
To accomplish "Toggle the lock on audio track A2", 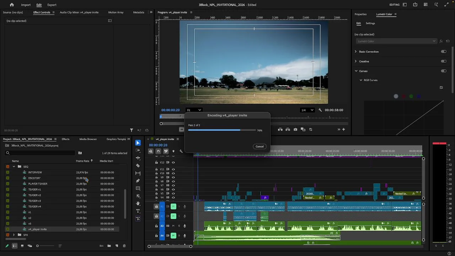I will [x=156, y=216].
